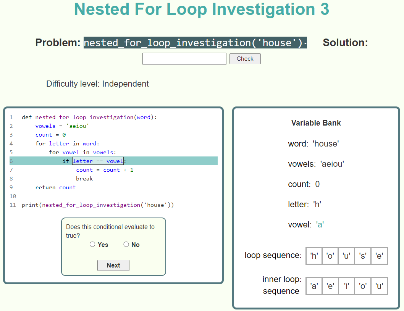Click the vowel value 'a' in Variable Bank
Screen dimensions: 404x311
320,224
